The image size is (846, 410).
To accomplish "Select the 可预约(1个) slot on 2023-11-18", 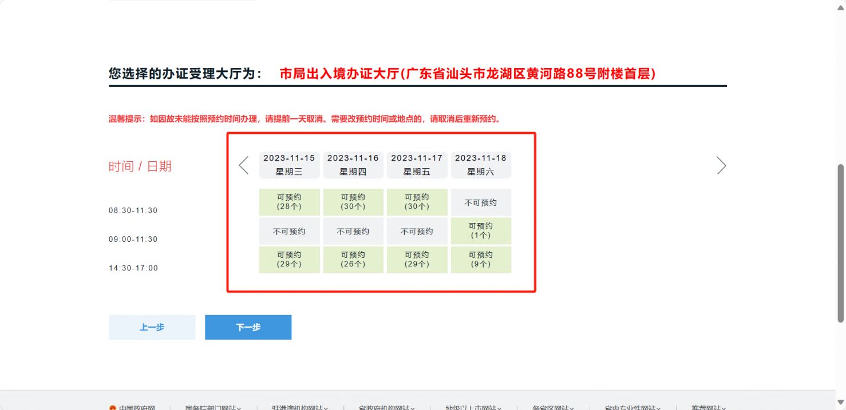I will (481, 230).
